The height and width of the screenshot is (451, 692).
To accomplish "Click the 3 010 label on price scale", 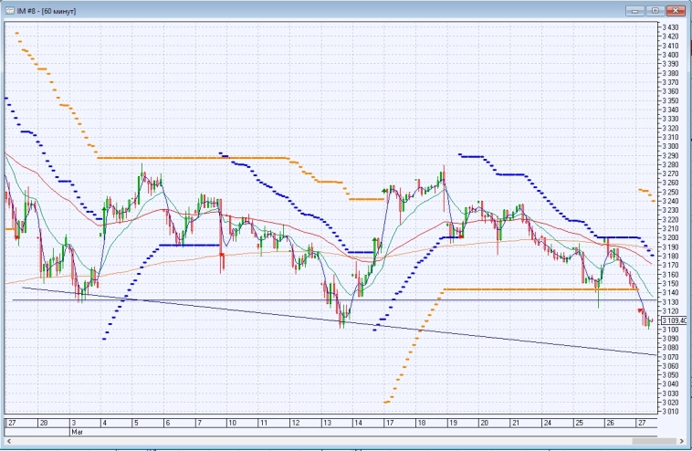I will (670, 411).
